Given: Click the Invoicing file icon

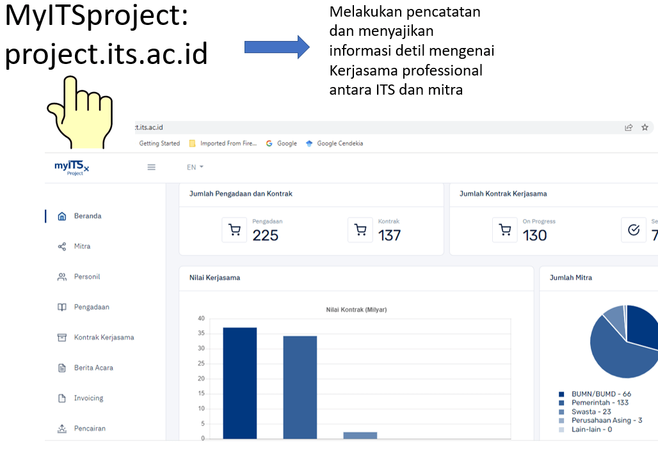Looking at the screenshot, I should 61,398.
